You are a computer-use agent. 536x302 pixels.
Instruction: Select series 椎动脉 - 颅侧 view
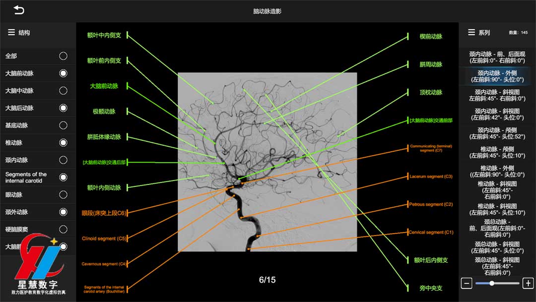pyautogui.click(x=497, y=152)
